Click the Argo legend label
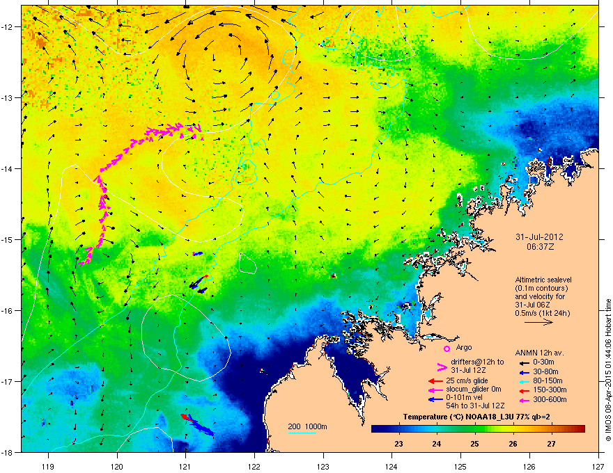This screenshot has width=613, height=473. (x=464, y=347)
